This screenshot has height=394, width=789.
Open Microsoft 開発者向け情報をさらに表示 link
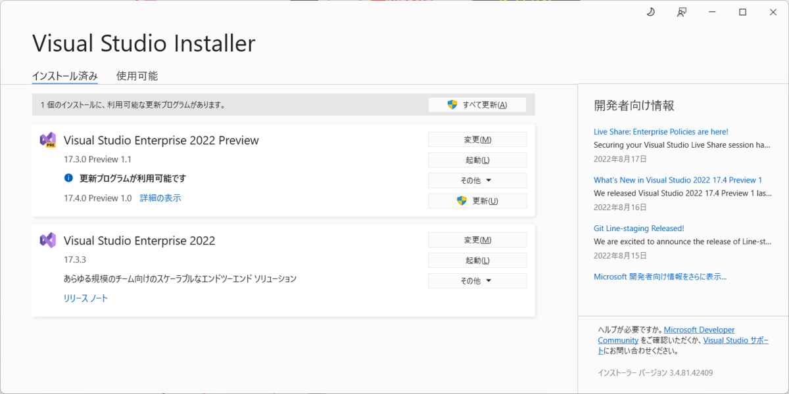tap(660, 276)
